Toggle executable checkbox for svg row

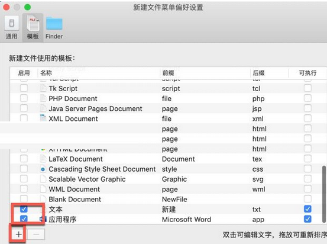pyautogui.click(x=307, y=179)
